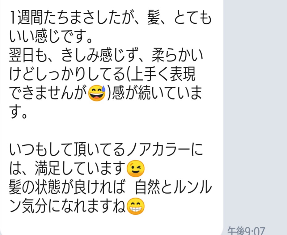Click the phrase 柔らかい in the third line

pyautogui.click(x=177, y=56)
